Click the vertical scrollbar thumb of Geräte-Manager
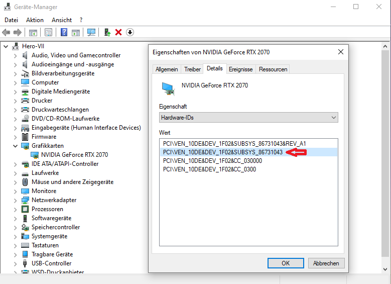This screenshot has height=284, width=391. coord(385,153)
